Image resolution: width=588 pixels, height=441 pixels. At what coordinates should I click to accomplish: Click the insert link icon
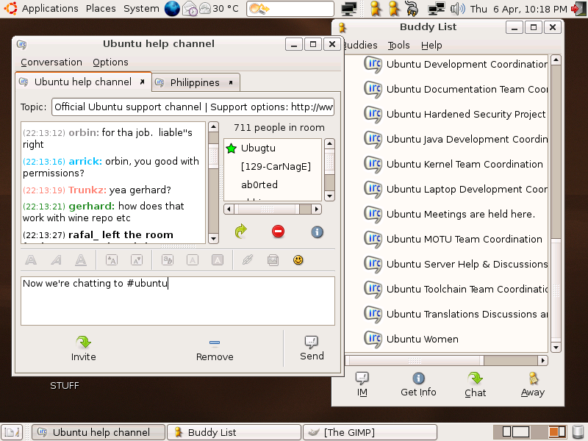point(248,260)
